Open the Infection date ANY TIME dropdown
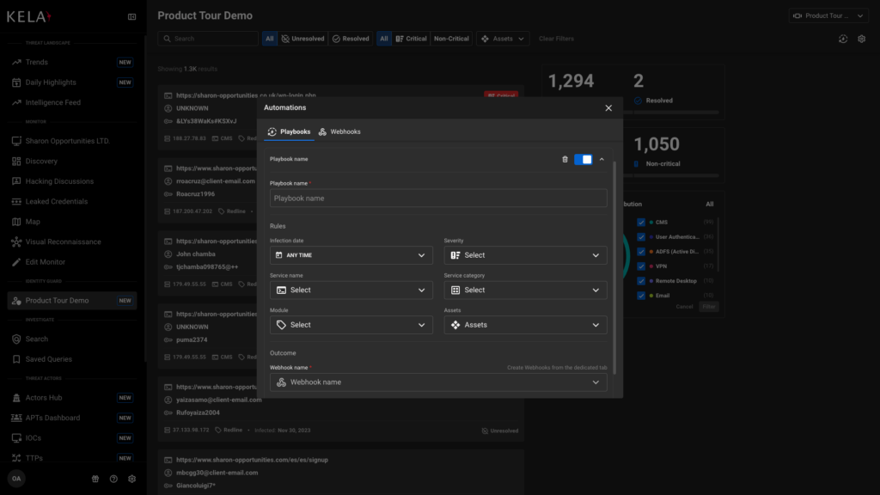The height and width of the screenshot is (495, 880). (x=351, y=255)
